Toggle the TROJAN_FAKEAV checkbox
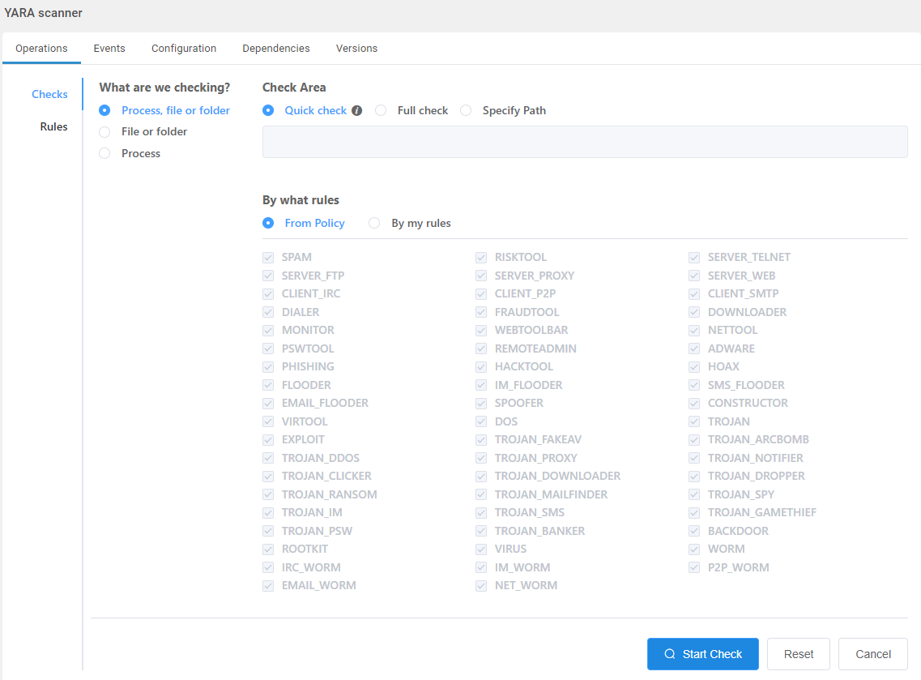The image size is (921, 680). pyautogui.click(x=481, y=439)
